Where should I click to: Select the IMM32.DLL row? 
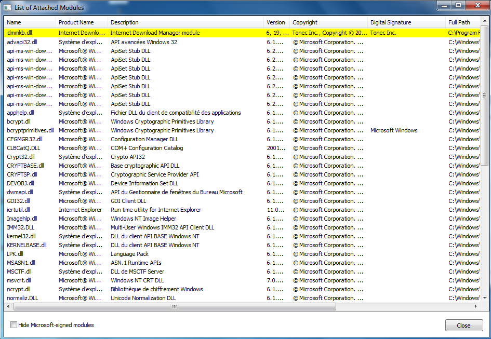[x=242, y=227]
